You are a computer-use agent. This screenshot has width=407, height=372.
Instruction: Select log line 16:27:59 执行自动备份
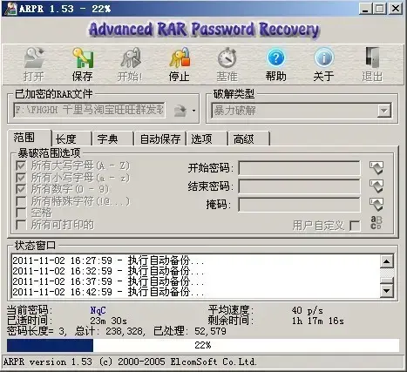pyautogui.click(x=108, y=260)
